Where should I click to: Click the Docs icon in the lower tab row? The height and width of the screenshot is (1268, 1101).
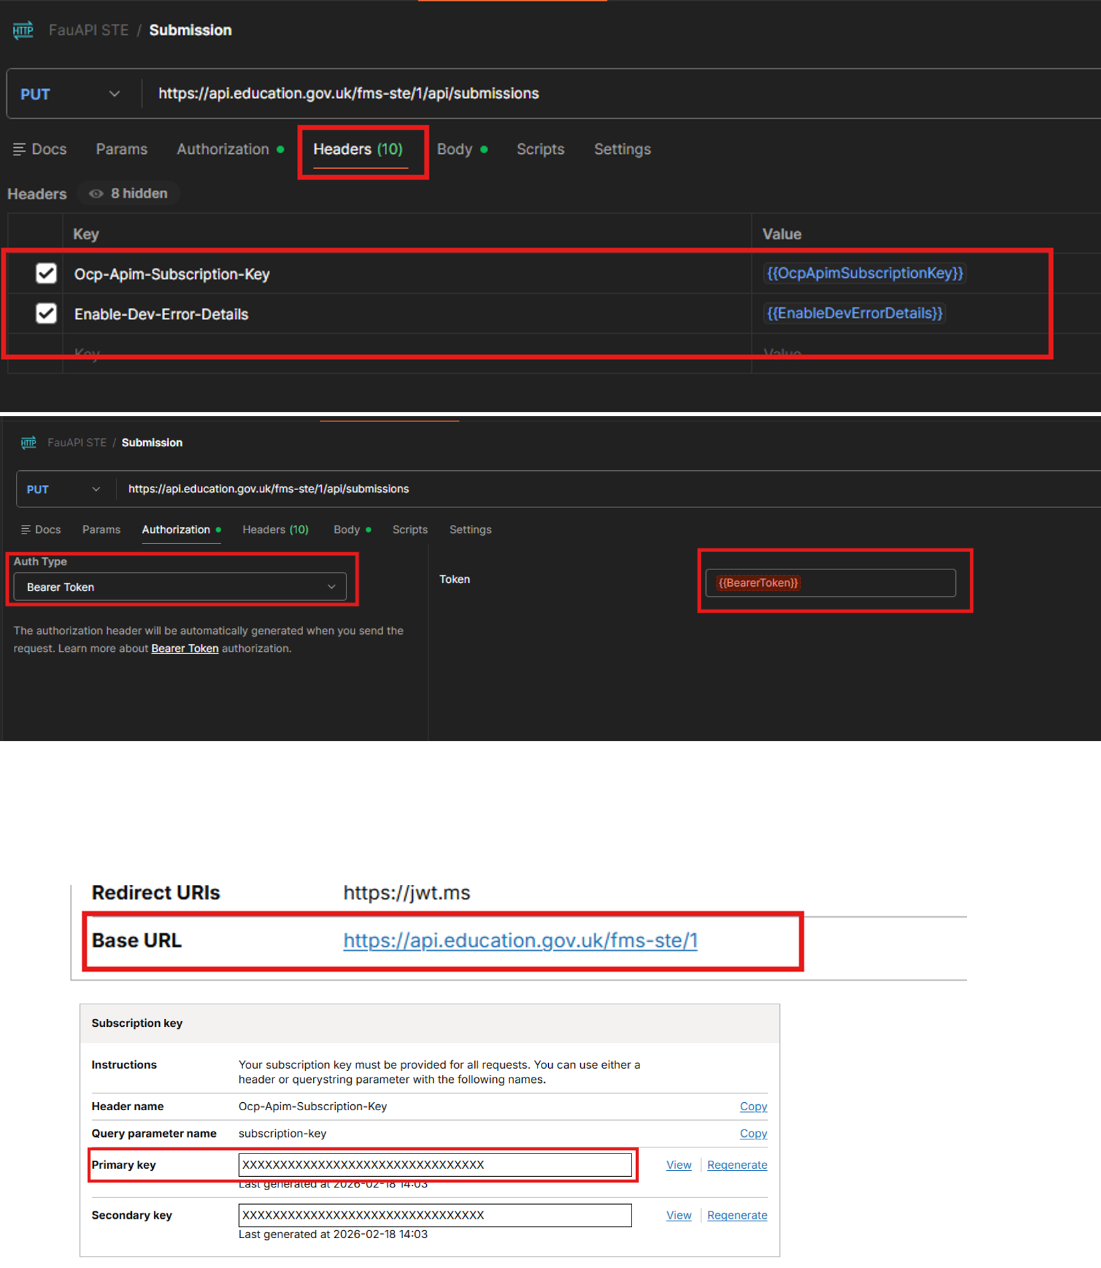point(26,529)
